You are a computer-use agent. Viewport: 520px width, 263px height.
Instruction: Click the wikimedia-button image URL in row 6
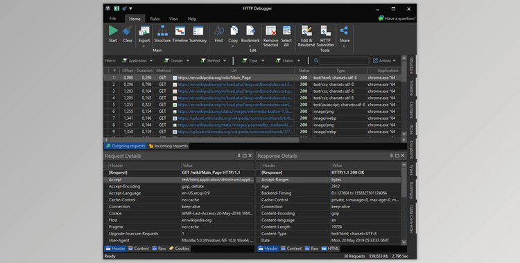pyautogui.click(x=235, y=111)
